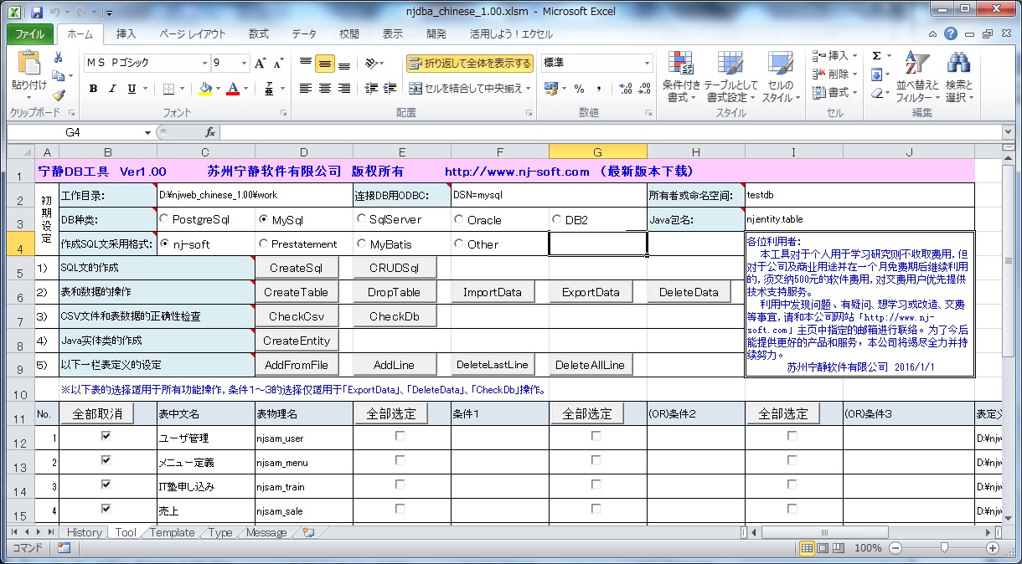The height and width of the screenshot is (564, 1022).
Task: Switch to the Template sheet tab
Action: click(172, 532)
